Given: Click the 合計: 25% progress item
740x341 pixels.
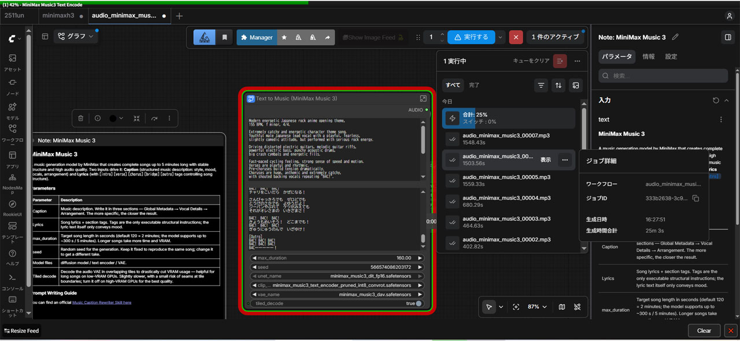Looking at the screenshot, I should pos(509,118).
